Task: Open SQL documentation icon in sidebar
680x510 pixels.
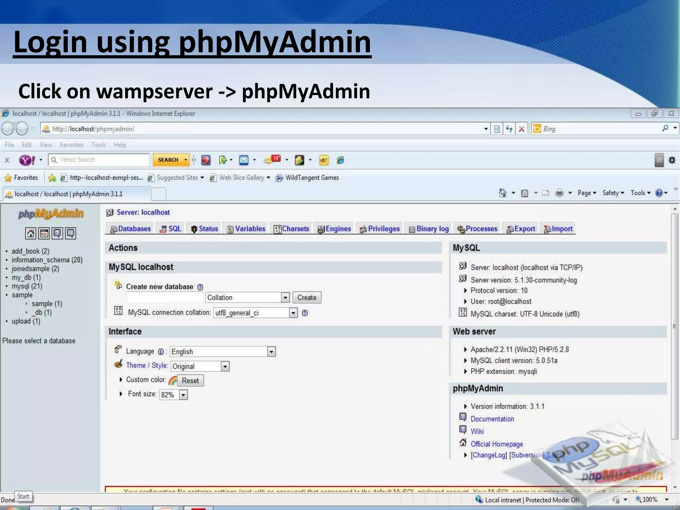Action: pyautogui.click(x=70, y=233)
